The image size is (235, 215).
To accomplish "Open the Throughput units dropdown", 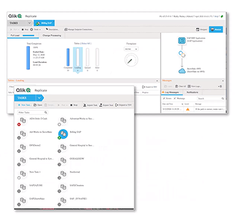I will pyautogui.click(x=131, y=49).
